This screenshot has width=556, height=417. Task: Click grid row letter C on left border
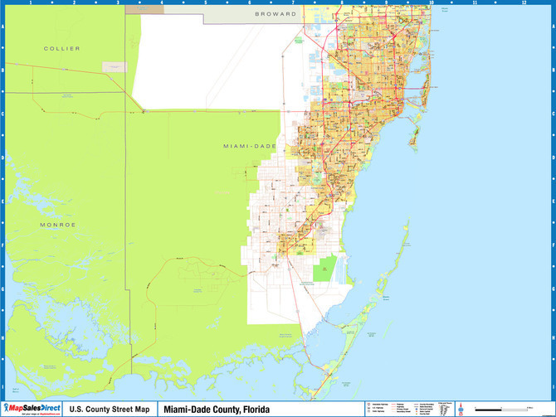(2, 114)
